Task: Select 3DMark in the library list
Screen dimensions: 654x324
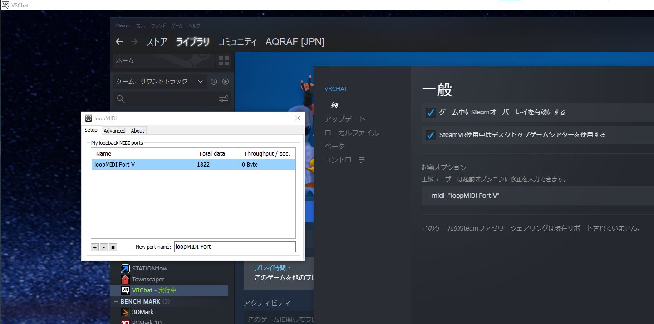Action: tap(143, 312)
